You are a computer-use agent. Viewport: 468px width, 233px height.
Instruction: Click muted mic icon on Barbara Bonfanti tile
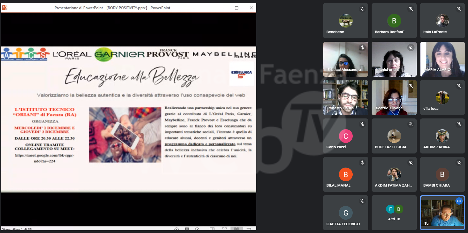tap(411, 9)
